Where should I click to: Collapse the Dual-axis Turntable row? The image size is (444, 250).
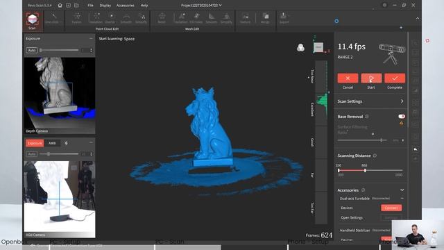click(402, 199)
